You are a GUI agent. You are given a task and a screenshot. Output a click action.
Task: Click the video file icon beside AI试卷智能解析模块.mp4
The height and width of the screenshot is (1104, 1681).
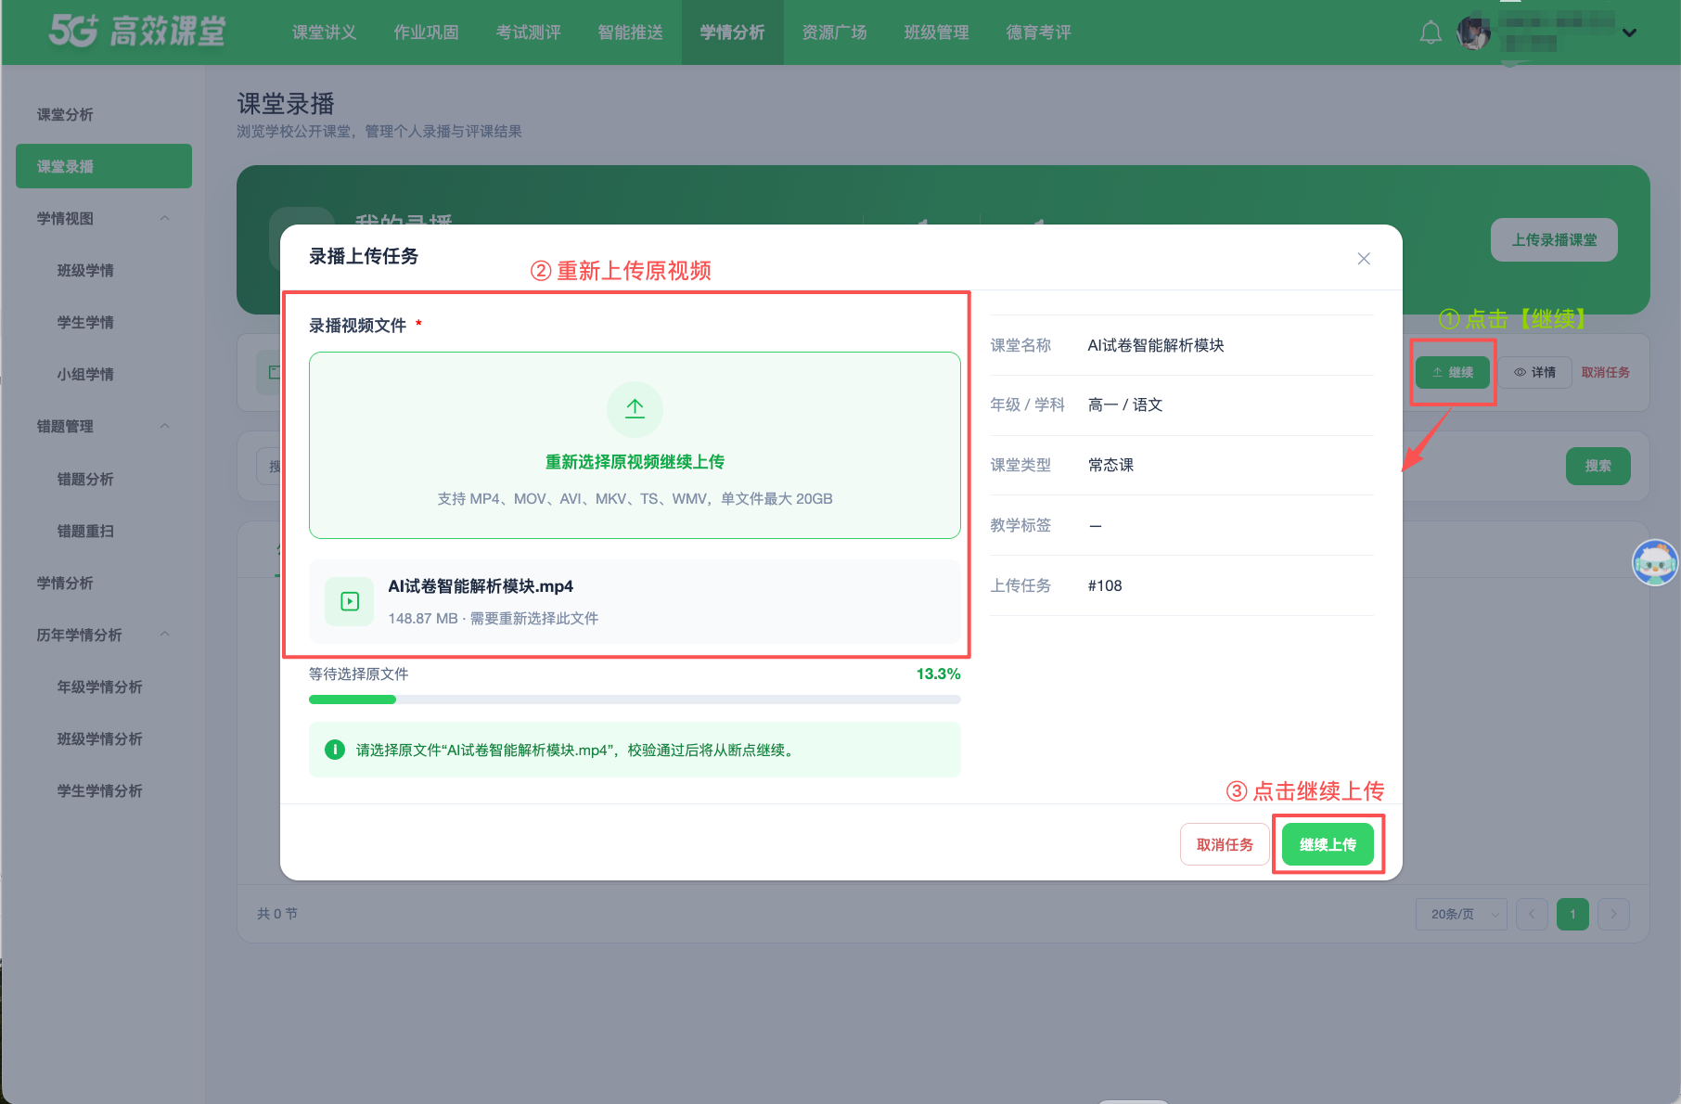pos(350,601)
